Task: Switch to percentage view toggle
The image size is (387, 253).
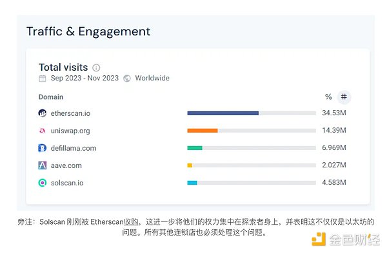Action: [328, 97]
